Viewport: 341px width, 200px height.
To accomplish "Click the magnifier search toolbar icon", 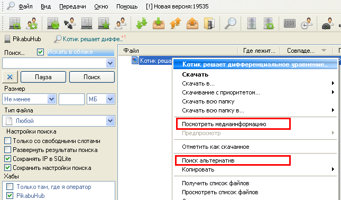I will [x=231, y=23].
